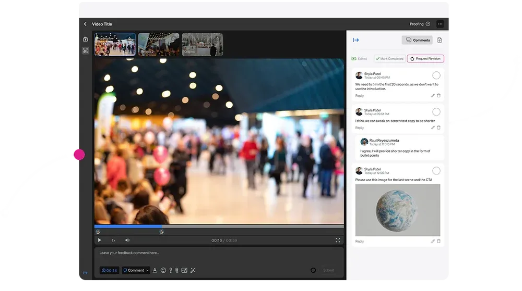522x291 pixels.
Task: Open the emoji picker
Action: tap(163, 270)
